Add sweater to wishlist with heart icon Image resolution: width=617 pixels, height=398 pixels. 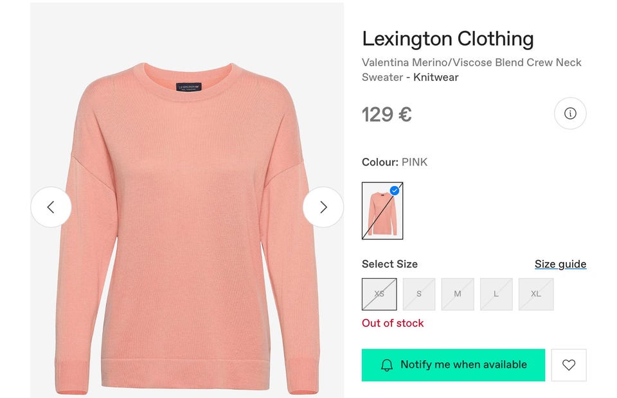[569, 365]
